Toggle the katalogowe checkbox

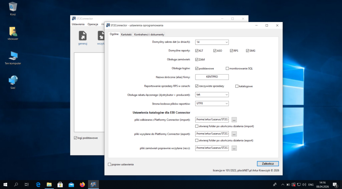(237, 86)
